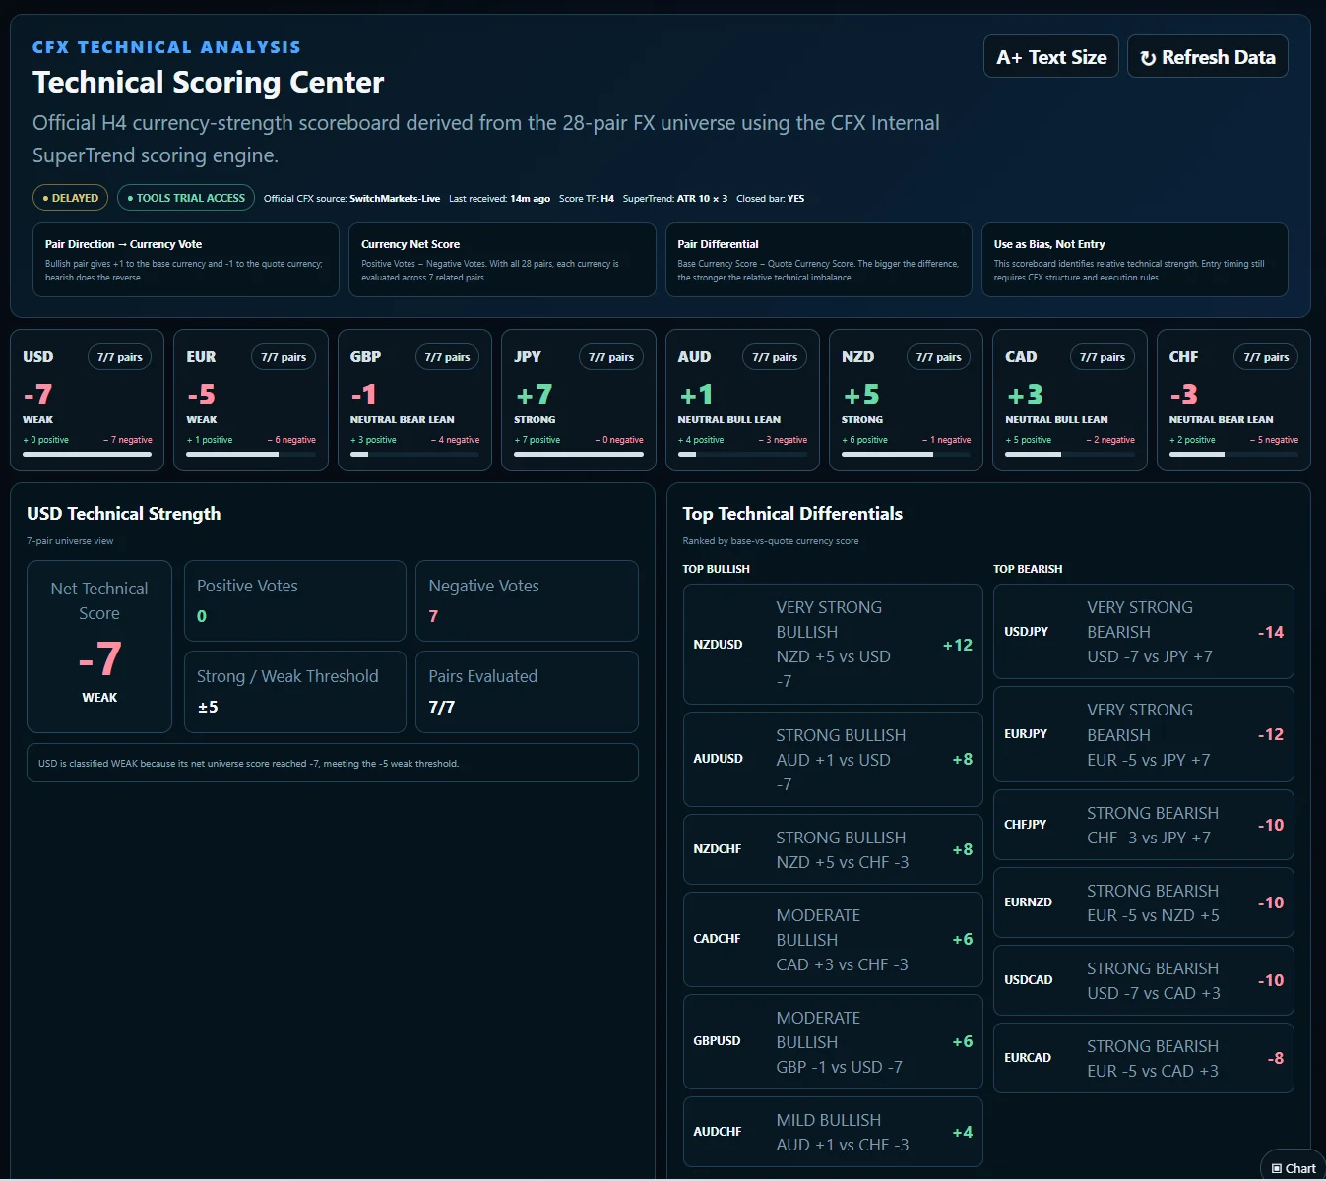Select the Net Technical Score tile
1326x1181 pixels.
[99, 647]
